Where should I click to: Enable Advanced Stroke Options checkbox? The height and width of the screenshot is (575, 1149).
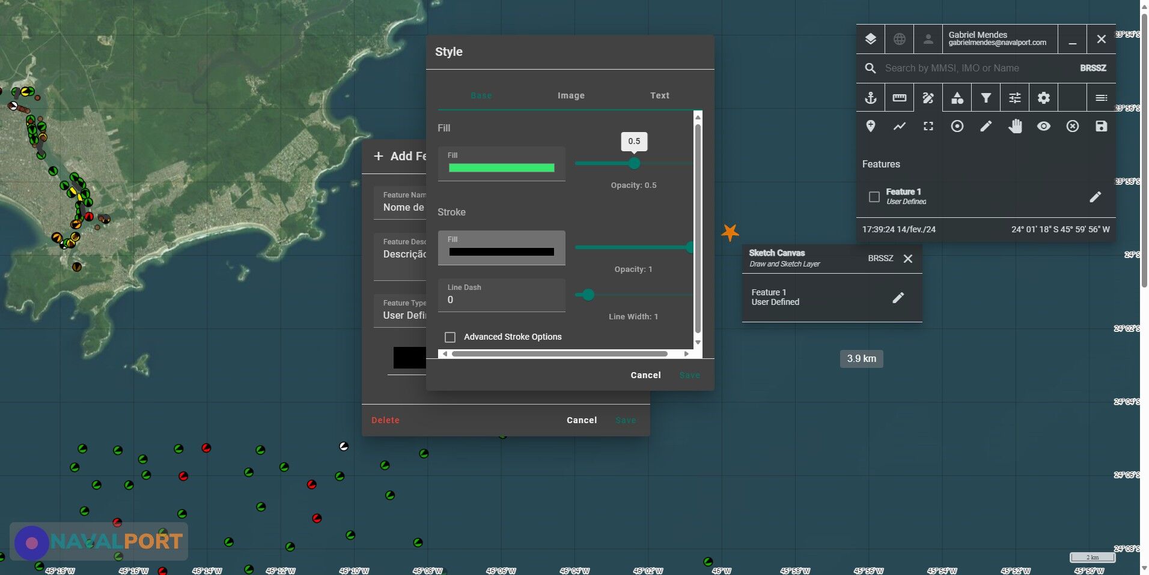[x=450, y=337]
